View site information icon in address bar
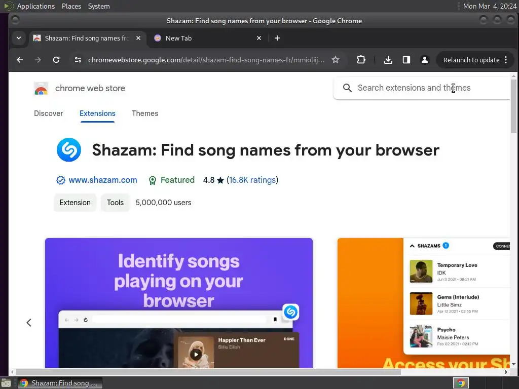The image size is (519, 389). tap(78, 60)
